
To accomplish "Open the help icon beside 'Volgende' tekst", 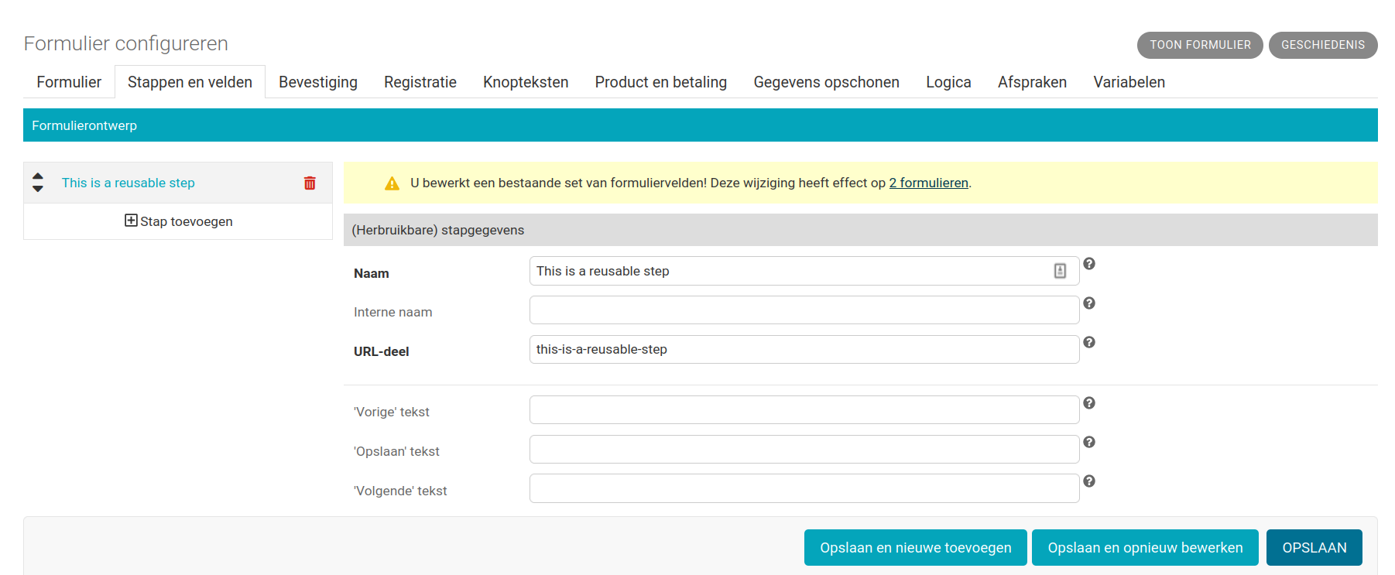I will pos(1089,481).
